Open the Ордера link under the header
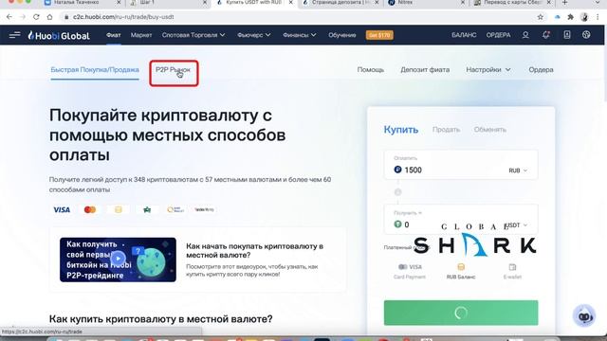Image resolution: width=607 pixels, height=341 pixels. click(x=541, y=69)
